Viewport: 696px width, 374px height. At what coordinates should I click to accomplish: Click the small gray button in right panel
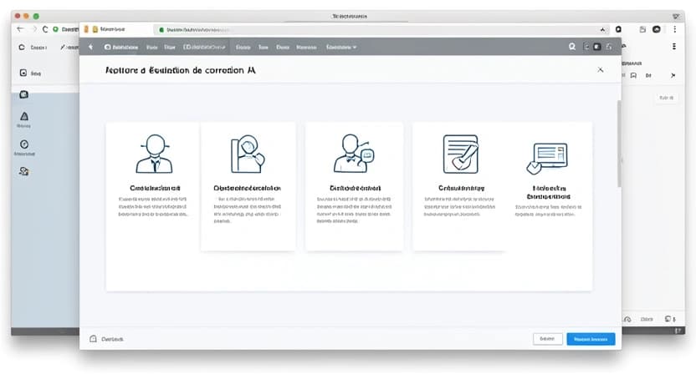pyautogui.click(x=666, y=98)
